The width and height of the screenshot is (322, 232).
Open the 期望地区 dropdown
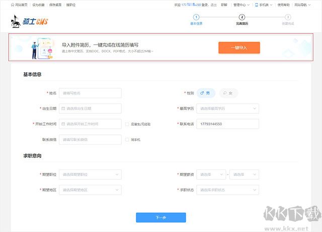(x=90, y=190)
